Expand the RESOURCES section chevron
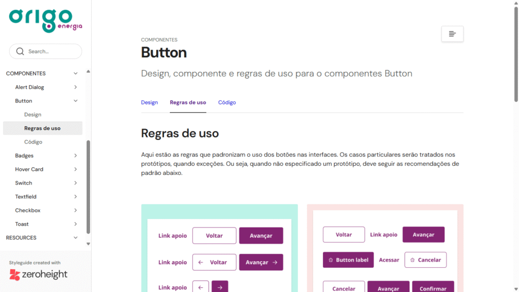Image resolution: width=519 pixels, height=292 pixels. [76, 238]
